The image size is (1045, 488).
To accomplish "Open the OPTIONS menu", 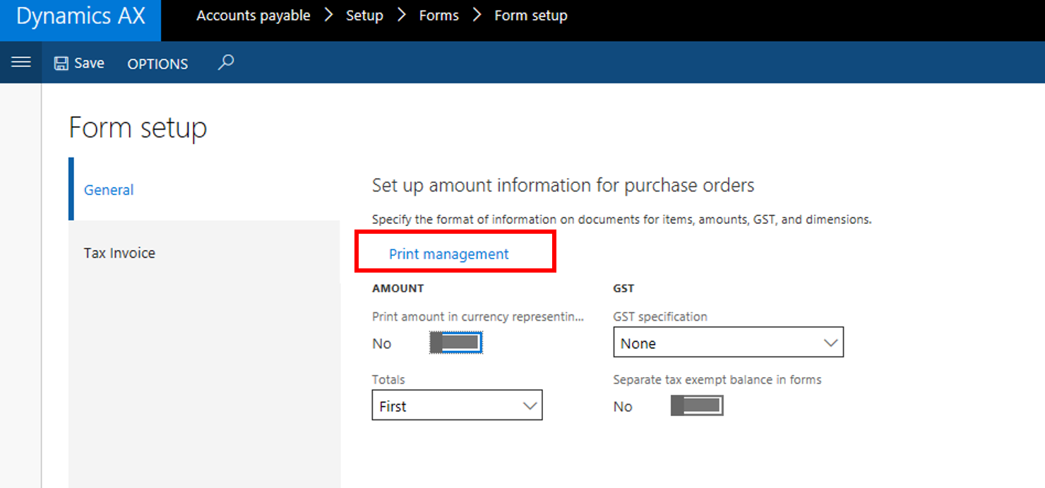I will [x=157, y=63].
